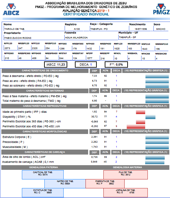Click the PMGZ logo

coord(161,9)
